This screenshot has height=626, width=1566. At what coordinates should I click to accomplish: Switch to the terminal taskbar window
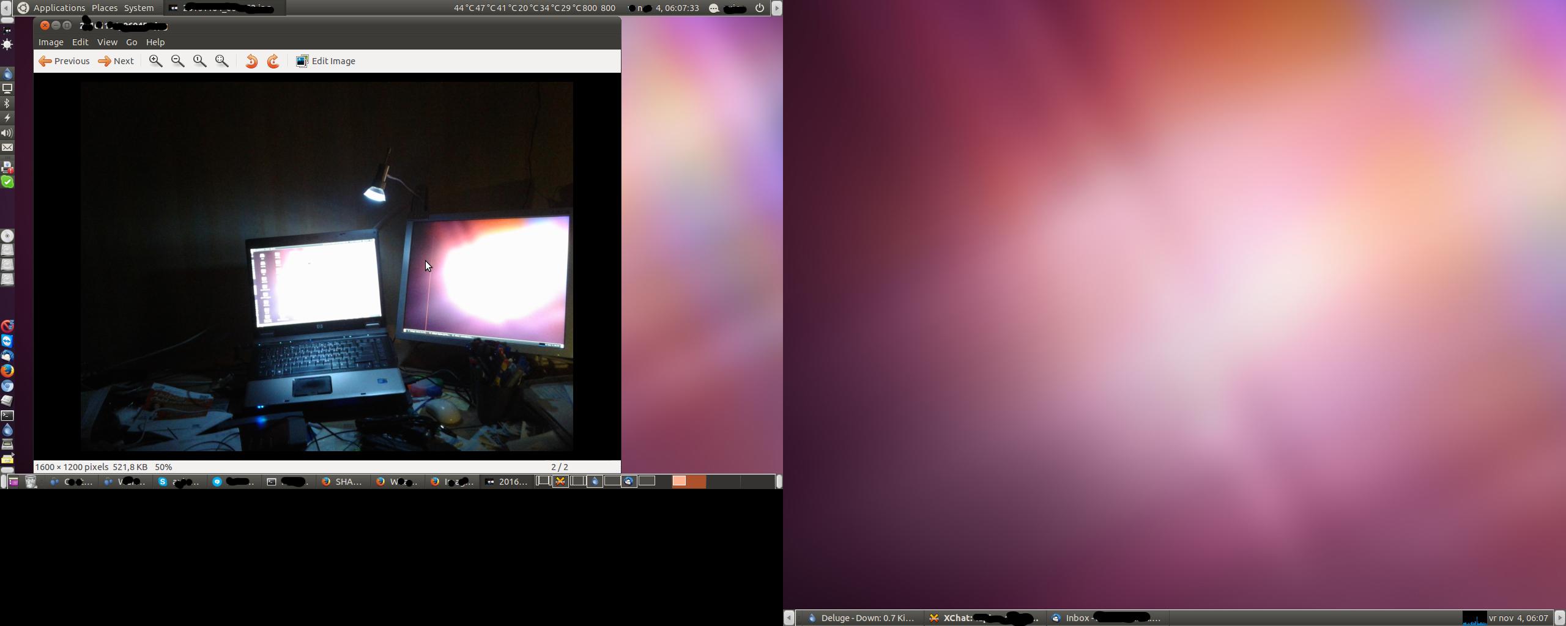tap(288, 482)
